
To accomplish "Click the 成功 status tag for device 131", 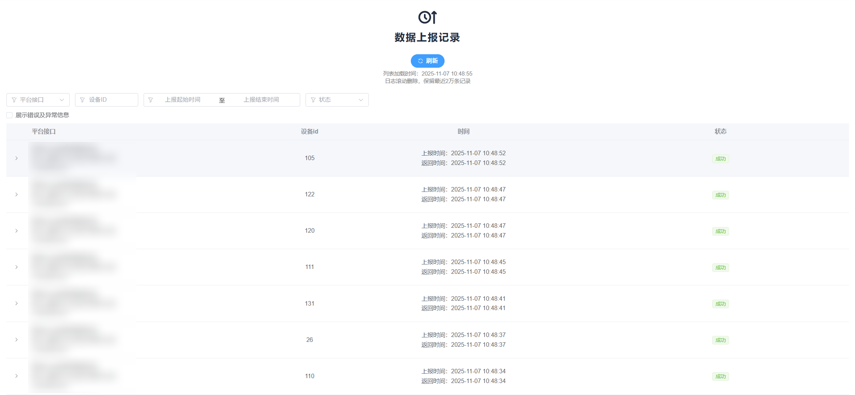I will (x=720, y=304).
